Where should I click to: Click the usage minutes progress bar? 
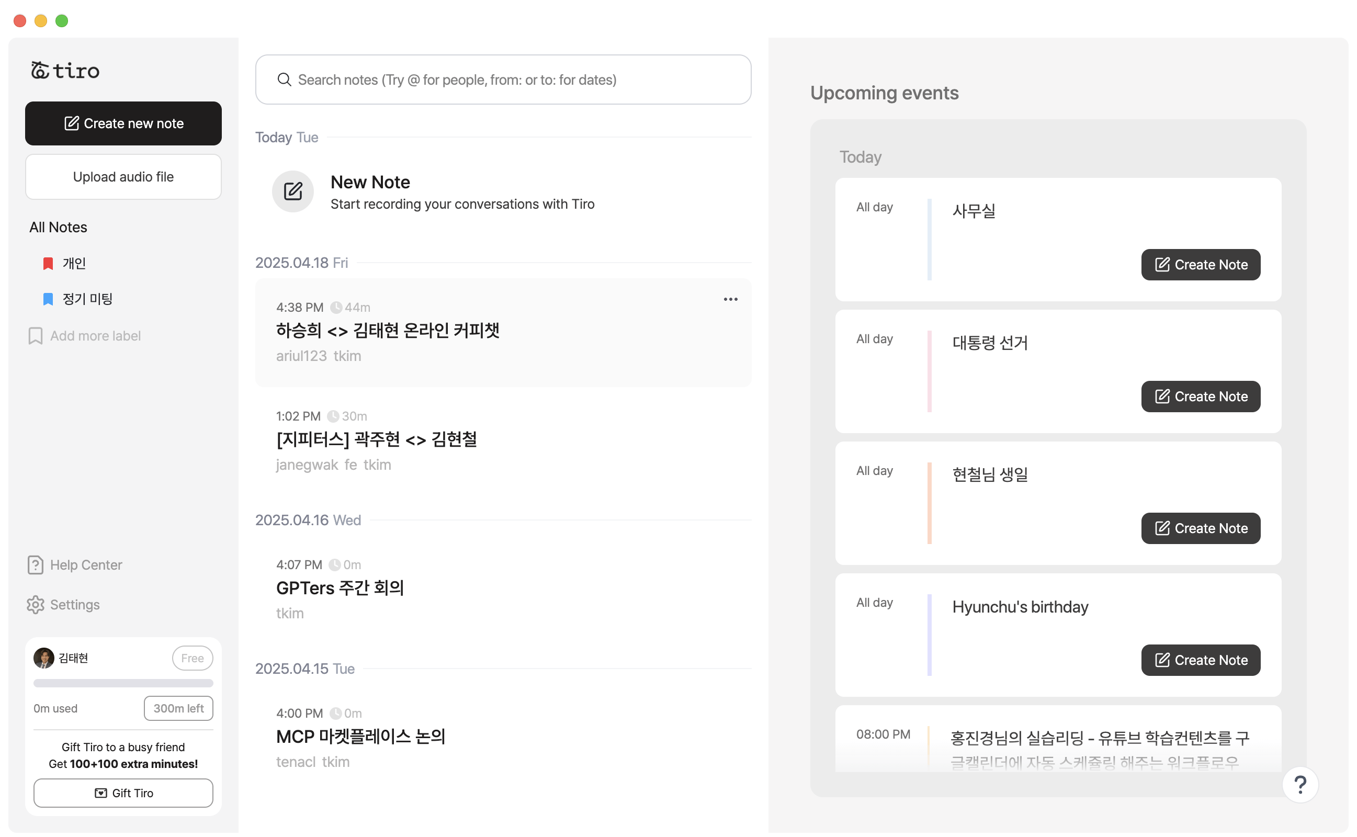pyautogui.click(x=123, y=683)
